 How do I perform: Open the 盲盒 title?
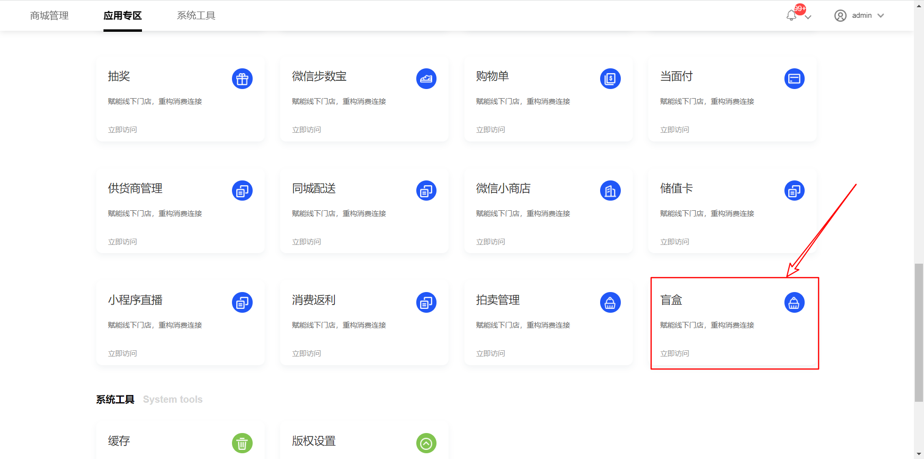671,300
